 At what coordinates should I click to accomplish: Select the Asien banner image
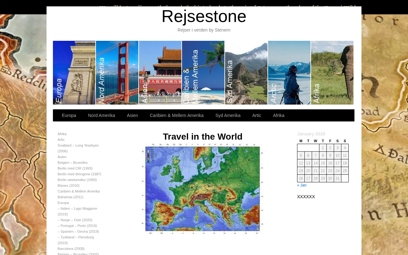click(x=160, y=73)
